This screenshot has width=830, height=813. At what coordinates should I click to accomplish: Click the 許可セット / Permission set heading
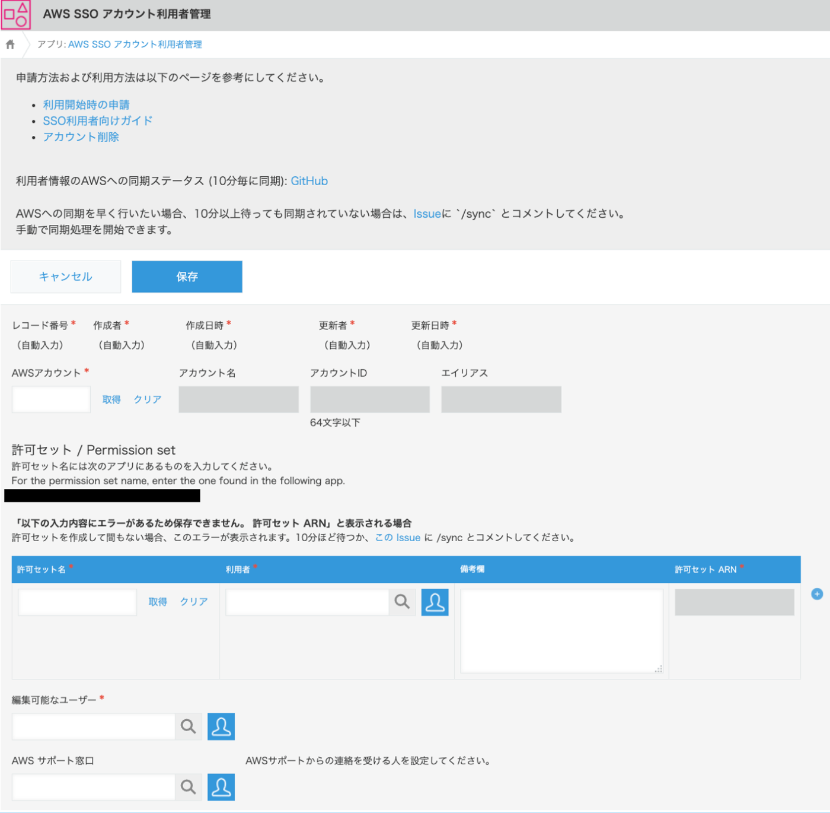click(94, 450)
